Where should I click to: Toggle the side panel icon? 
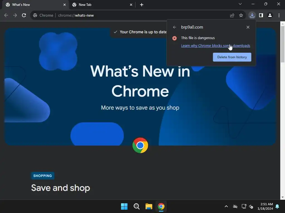tap(261, 16)
